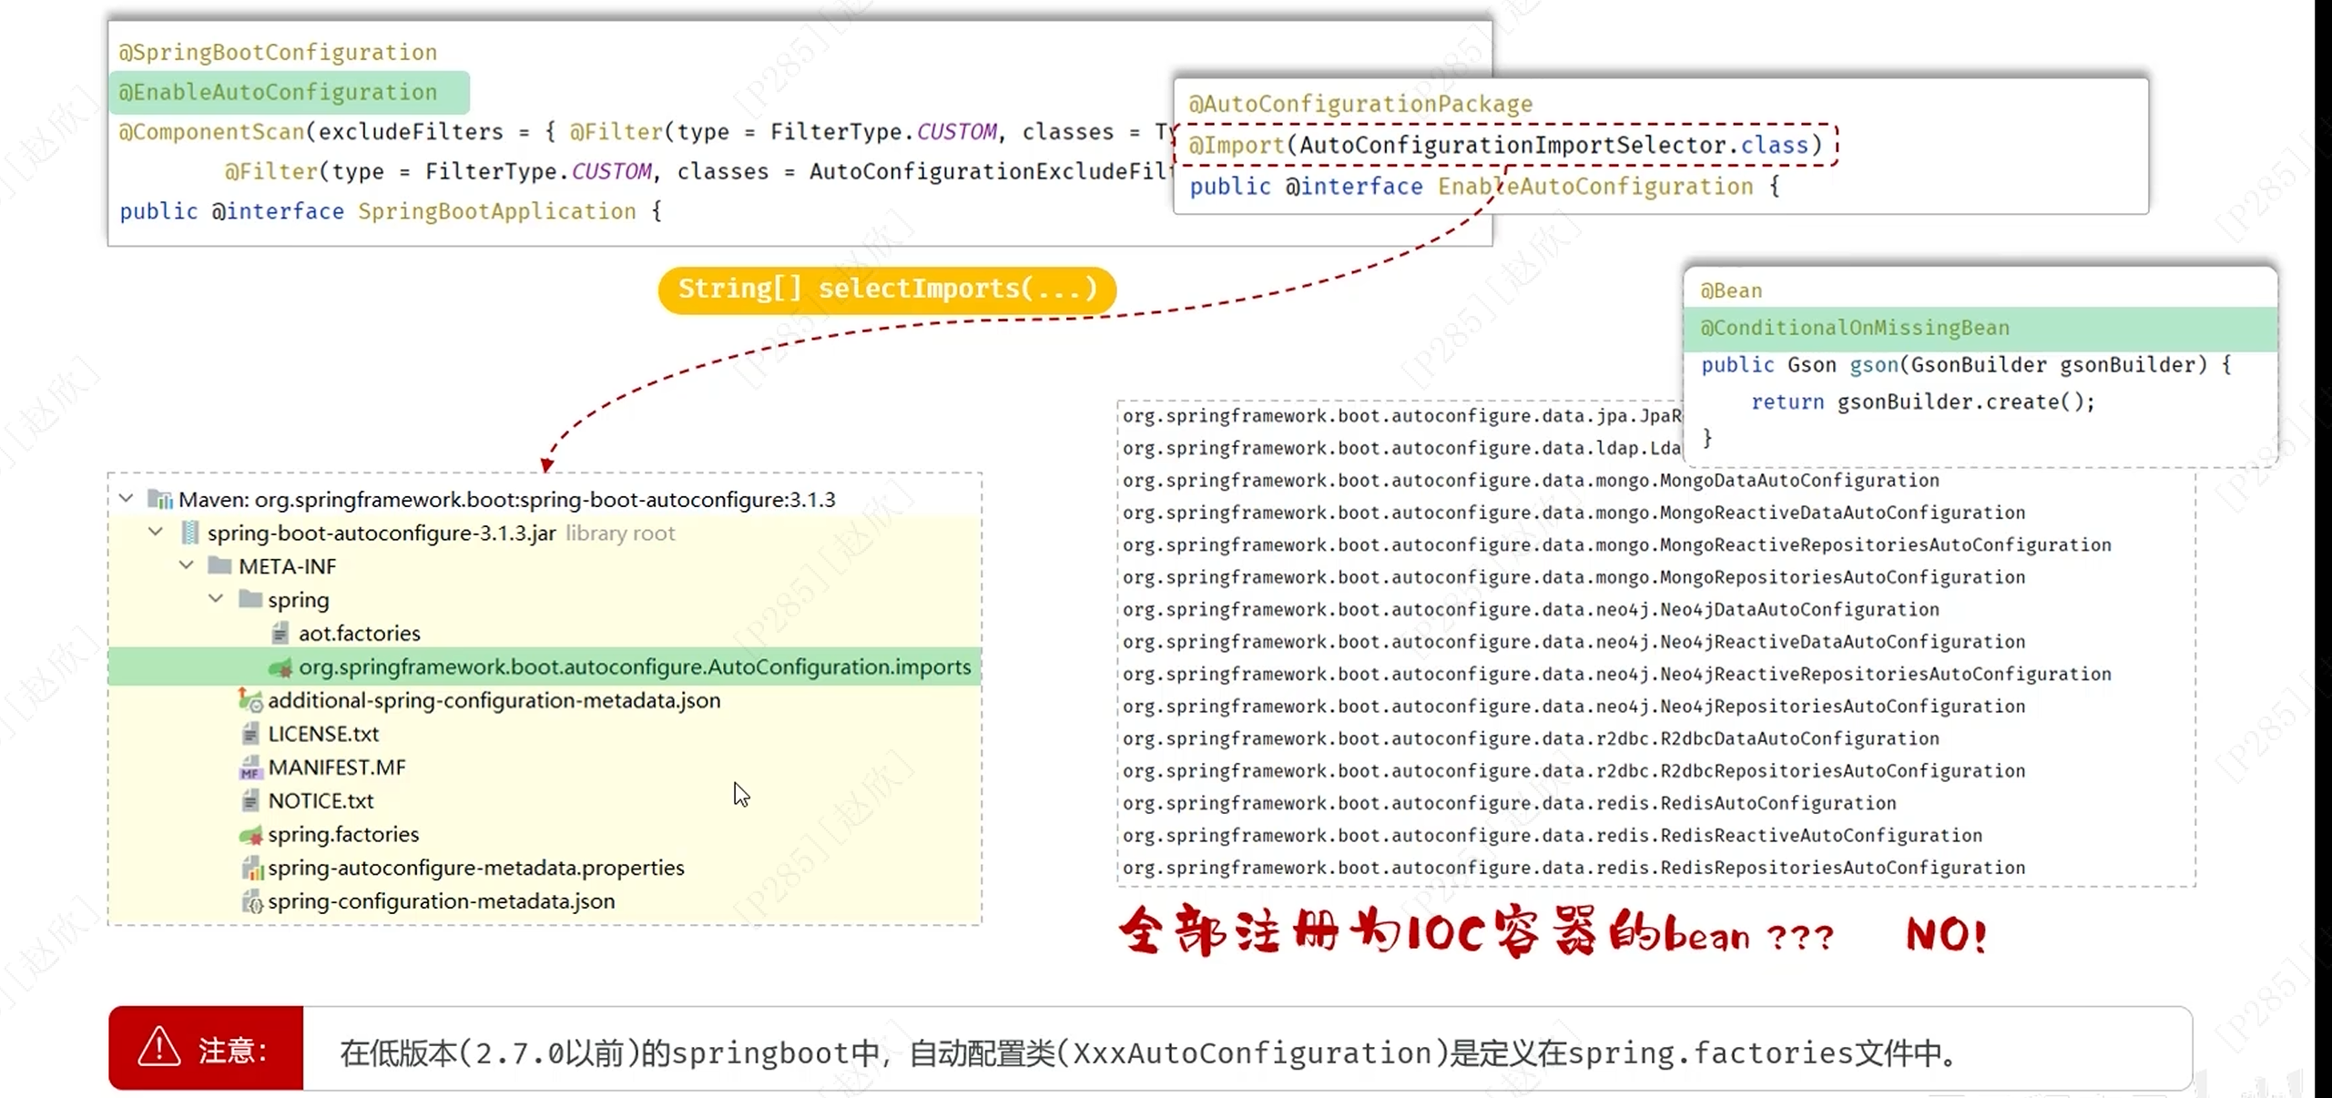2332x1098 pixels.
Task: Click the spring.factories leaf icon
Action: [x=250, y=835]
